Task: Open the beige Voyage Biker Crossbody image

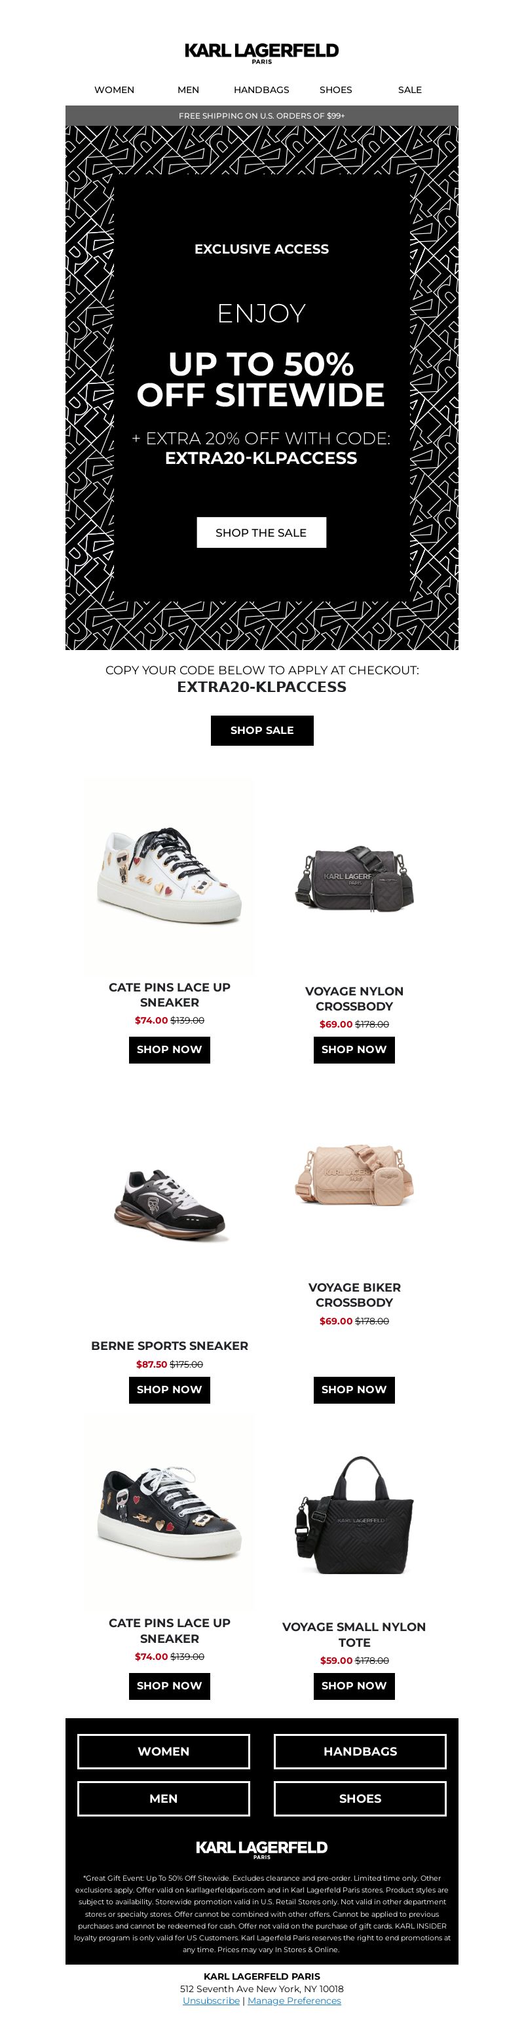Action: pyautogui.click(x=354, y=1172)
